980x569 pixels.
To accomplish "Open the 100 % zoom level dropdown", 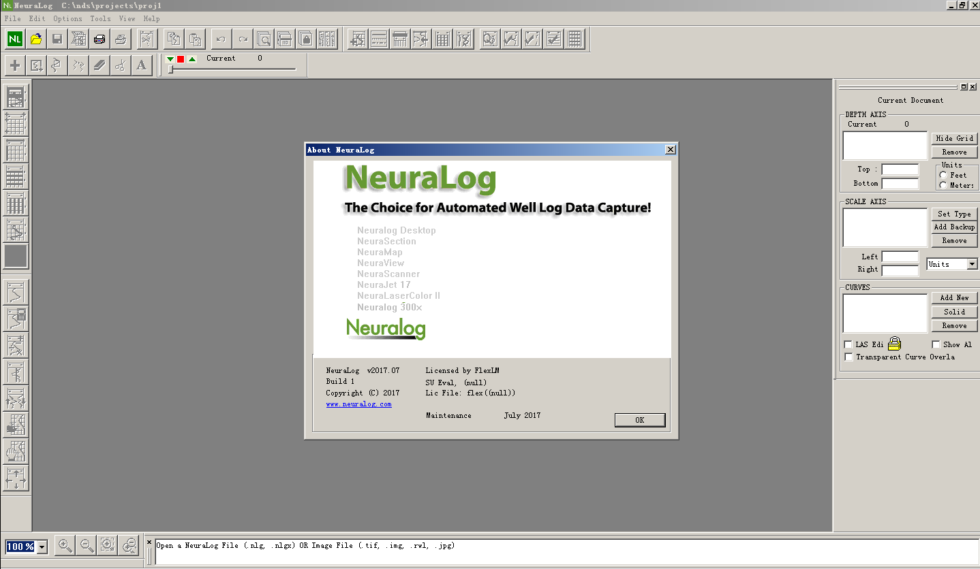I will coord(42,547).
